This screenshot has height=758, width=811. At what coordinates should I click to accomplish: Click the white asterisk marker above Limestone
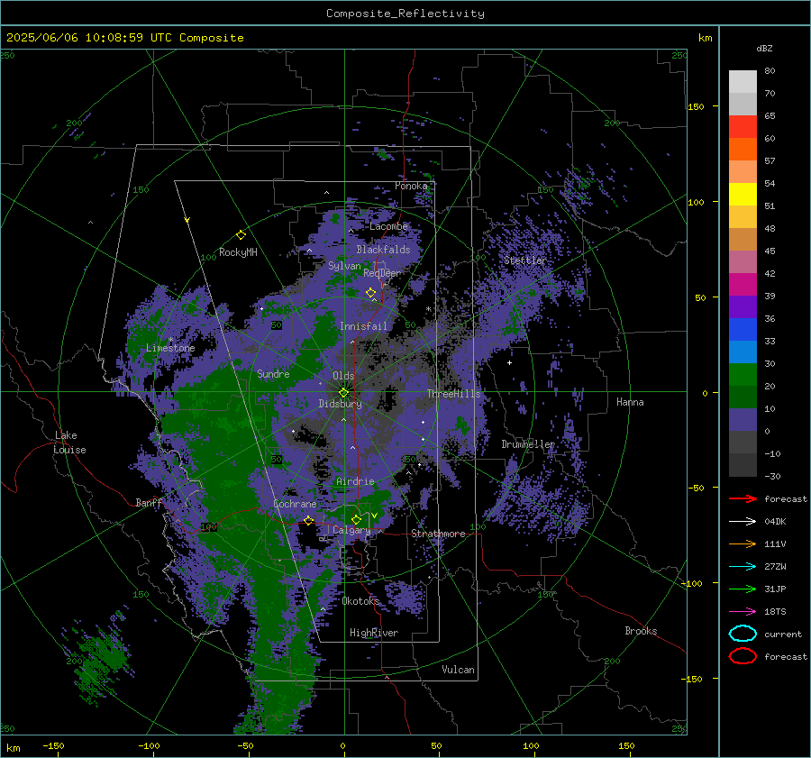tap(170, 341)
